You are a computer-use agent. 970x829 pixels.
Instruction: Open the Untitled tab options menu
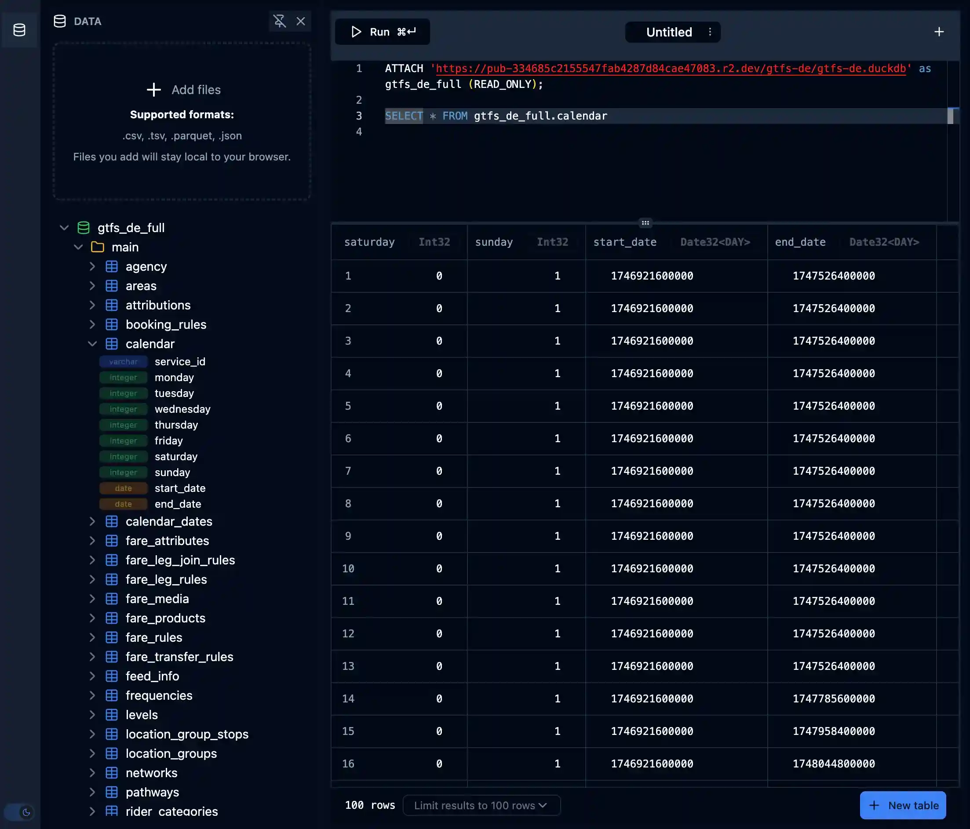pyautogui.click(x=710, y=32)
